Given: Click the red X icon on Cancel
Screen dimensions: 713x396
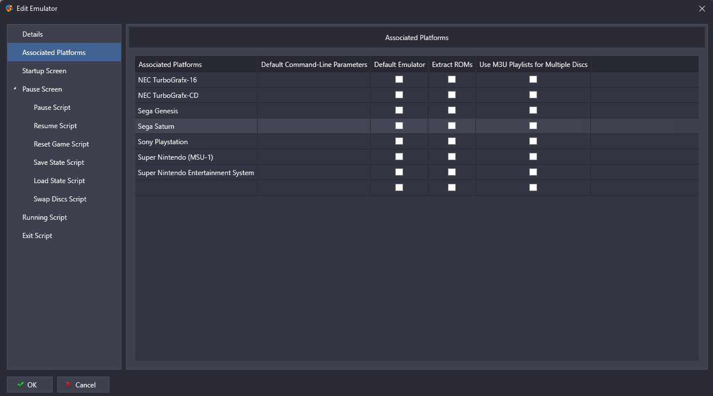Looking at the screenshot, I should tap(69, 385).
